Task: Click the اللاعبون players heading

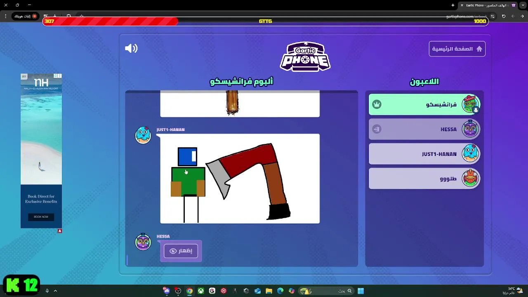Action: (x=424, y=82)
